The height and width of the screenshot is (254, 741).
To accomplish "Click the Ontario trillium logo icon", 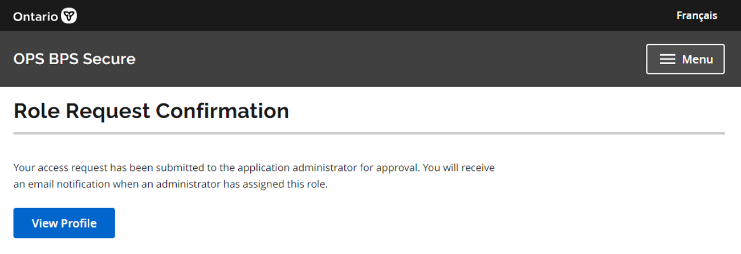I will coord(69,16).
